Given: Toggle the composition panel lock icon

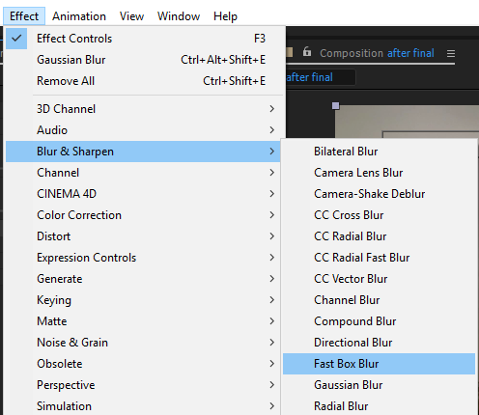Looking at the screenshot, I should pos(307,51).
